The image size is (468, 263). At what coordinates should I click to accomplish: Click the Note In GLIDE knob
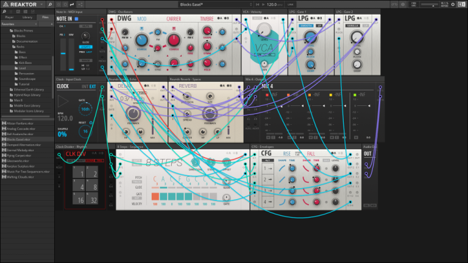pyautogui.click(x=86, y=36)
